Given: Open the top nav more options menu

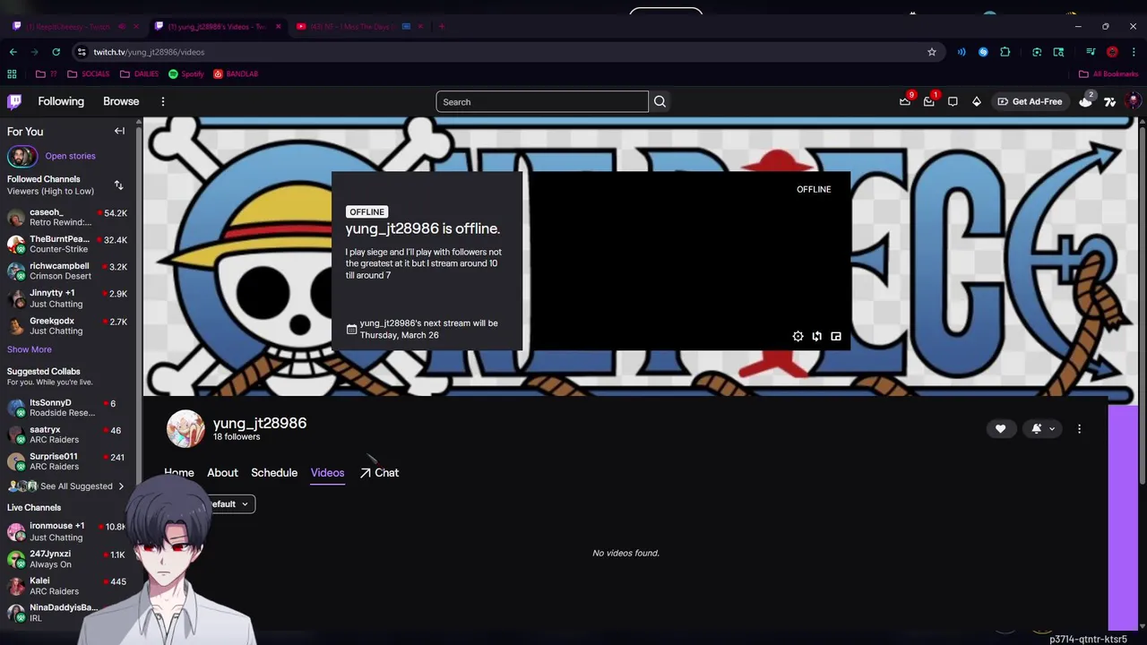Looking at the screenshot, I should point(162,101).
